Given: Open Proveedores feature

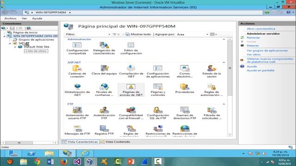Looking at the screenshot, I should (185, 89).
